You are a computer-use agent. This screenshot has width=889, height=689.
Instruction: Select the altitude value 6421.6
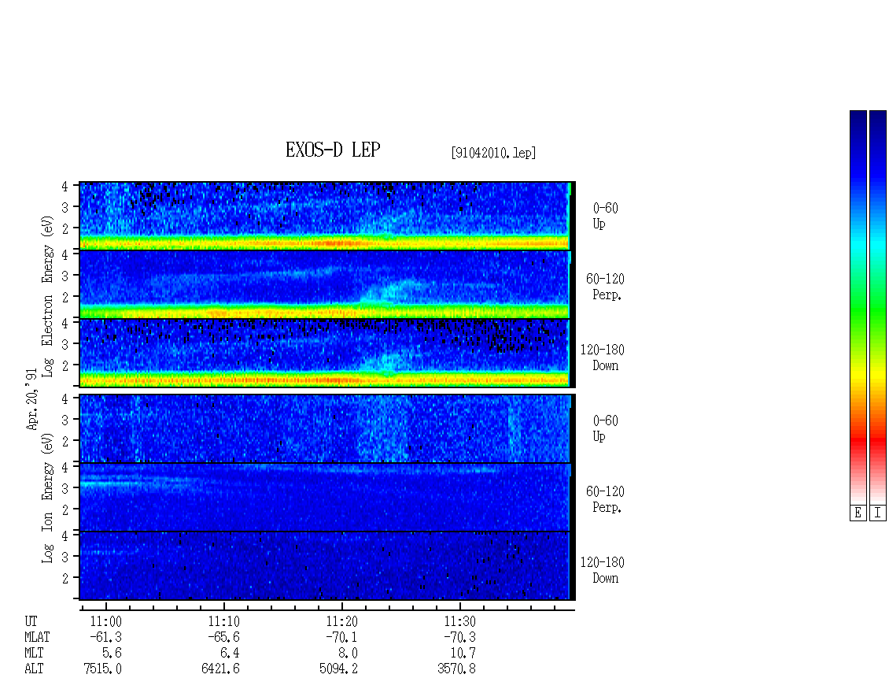220,669
